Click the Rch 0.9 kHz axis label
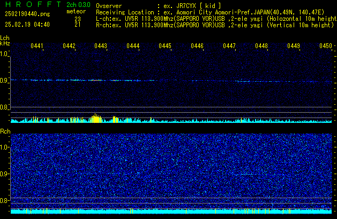The height and width of the screenshot is (219, 337). 4,174
